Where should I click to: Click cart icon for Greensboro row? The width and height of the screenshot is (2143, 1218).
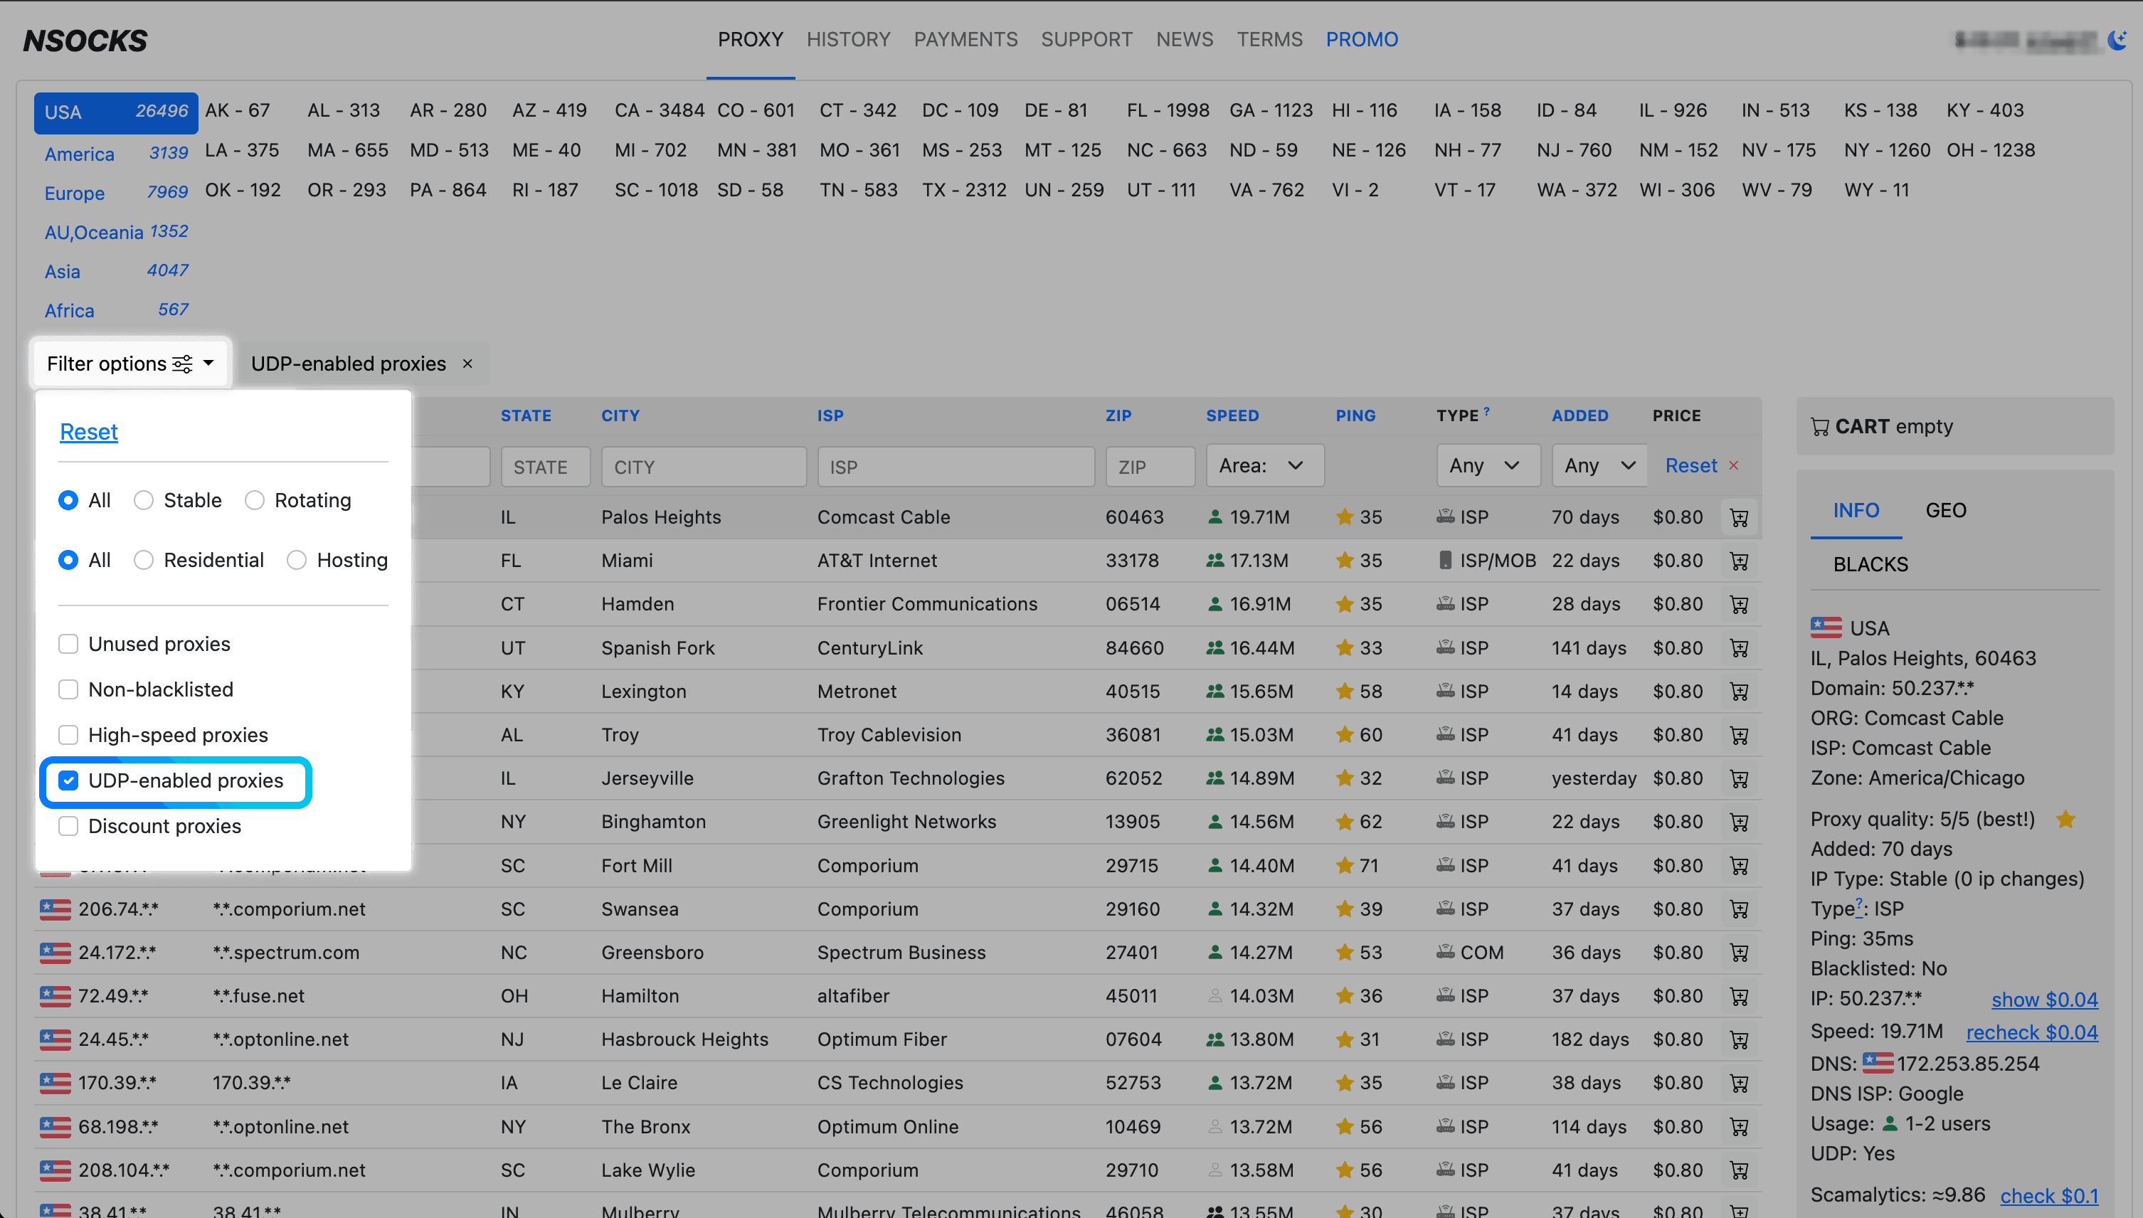[1739, 953]
